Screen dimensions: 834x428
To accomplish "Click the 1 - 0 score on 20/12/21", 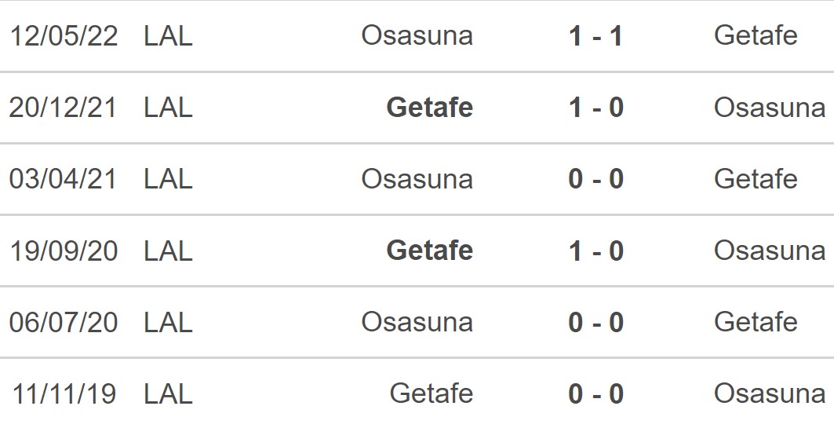I will click(595, 108).
